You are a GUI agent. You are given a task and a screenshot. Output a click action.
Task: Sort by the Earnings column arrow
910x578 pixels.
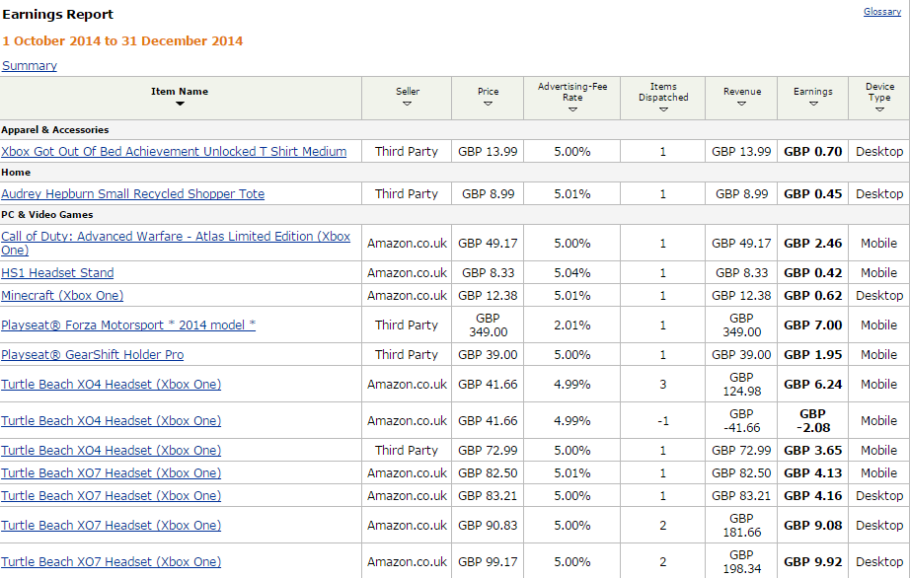813,104
